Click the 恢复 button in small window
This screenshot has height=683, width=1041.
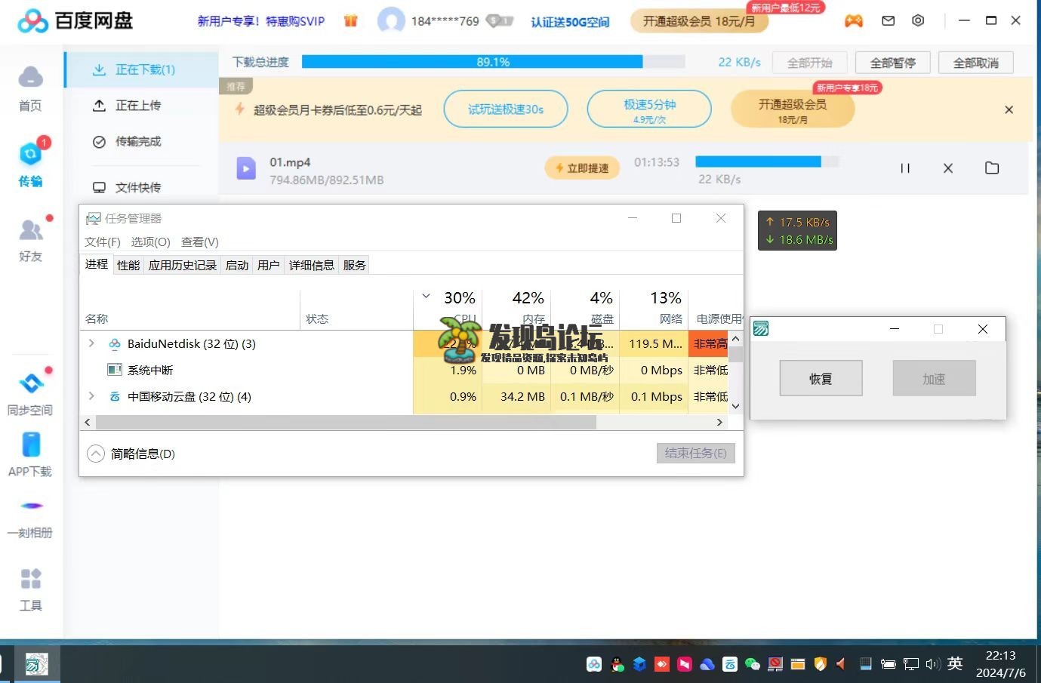pos(821,378)
